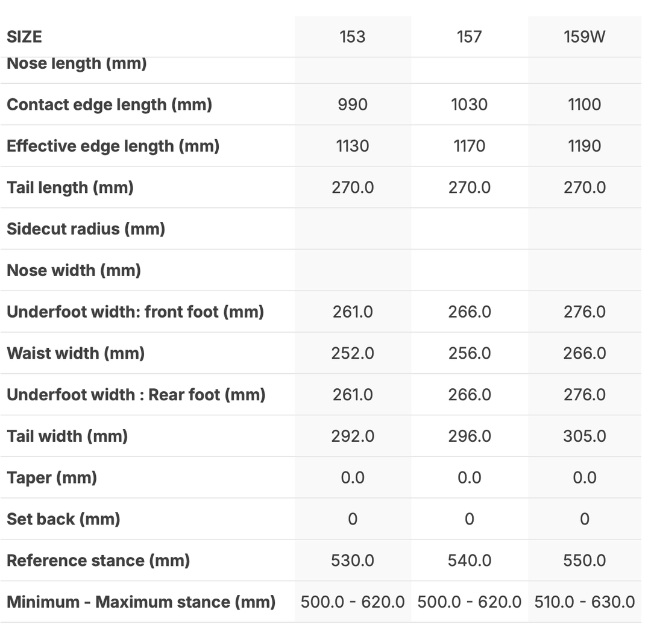This screenshot has width=651, height=639.
Task: Click the Set back value for size 157
Action: click(x=469, y=519)
